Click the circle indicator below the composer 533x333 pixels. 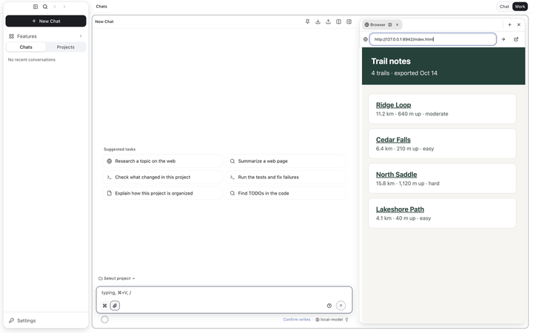click(x=104, y=320)
